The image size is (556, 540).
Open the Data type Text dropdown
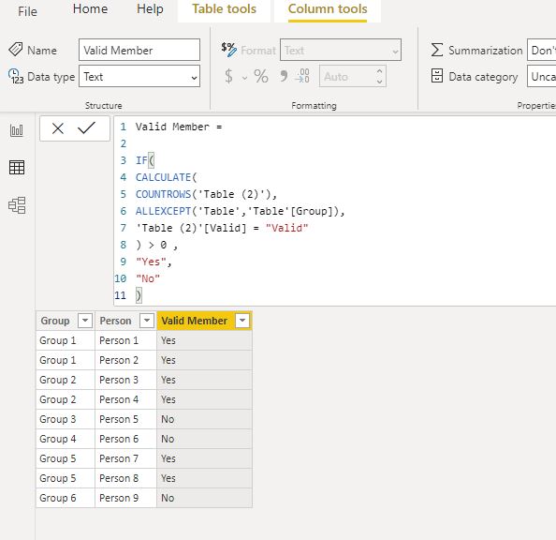coord(139,76)
